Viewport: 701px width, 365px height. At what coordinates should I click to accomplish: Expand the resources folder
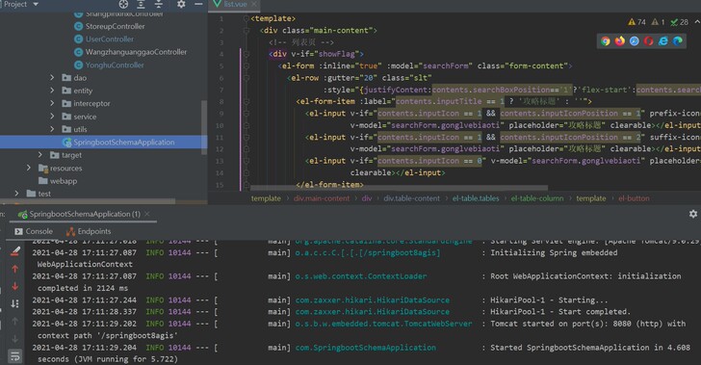coord(29,168)
